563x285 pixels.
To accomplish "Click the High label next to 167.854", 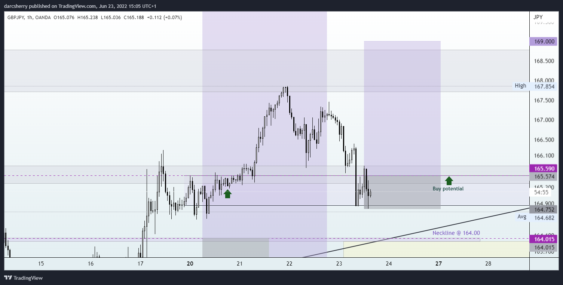I will pos(520,86).
